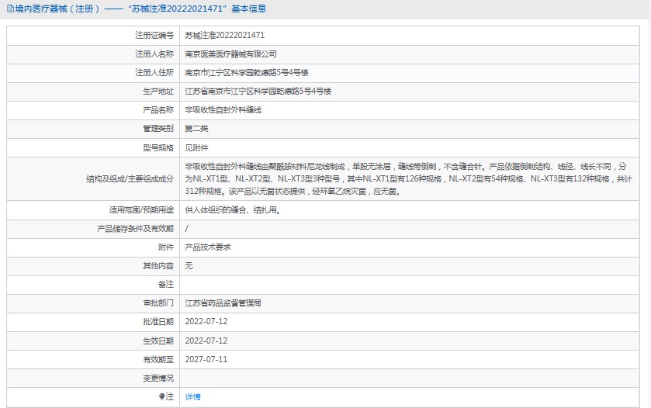The image size is (651, 408).
Task: Click the 变更情况 label
Action: click(158, 378)
